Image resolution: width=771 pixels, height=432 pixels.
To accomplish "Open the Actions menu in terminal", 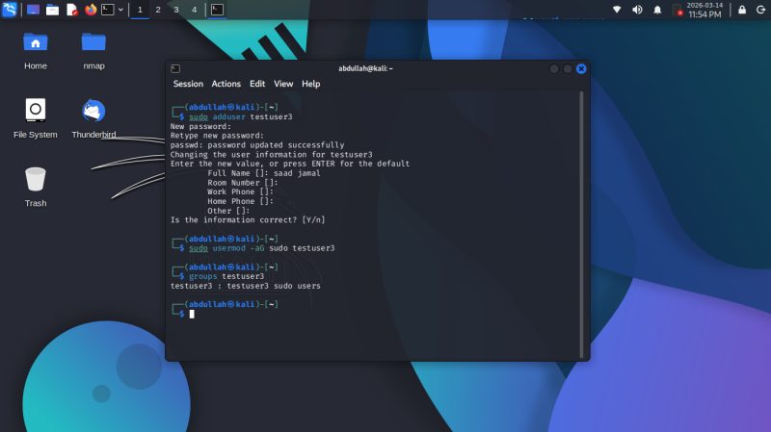I will coord(226,84).
